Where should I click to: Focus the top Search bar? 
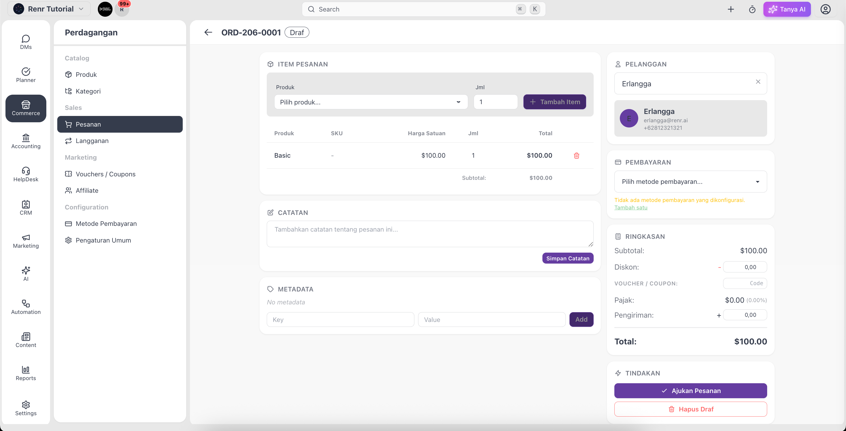tap(424, 9)
